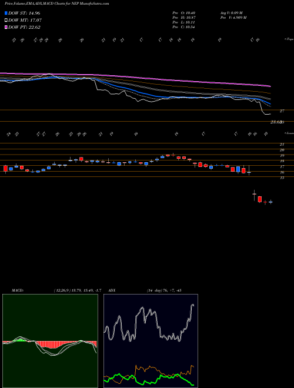Click the 19 price axis label

[282, 156]
